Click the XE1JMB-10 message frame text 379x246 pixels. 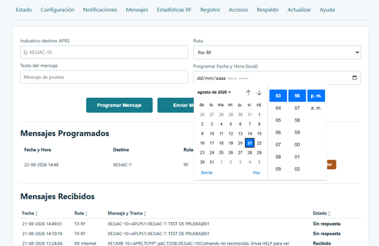point(198,243)
